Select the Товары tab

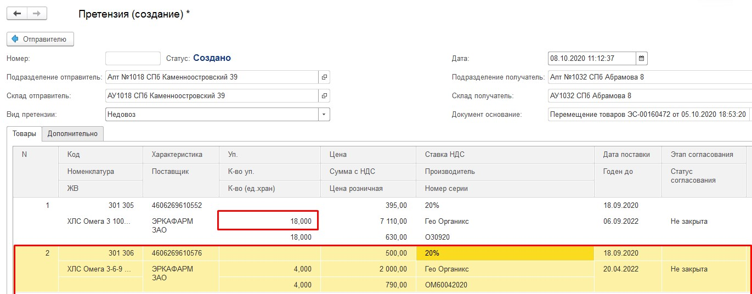(x=25, y=133)
